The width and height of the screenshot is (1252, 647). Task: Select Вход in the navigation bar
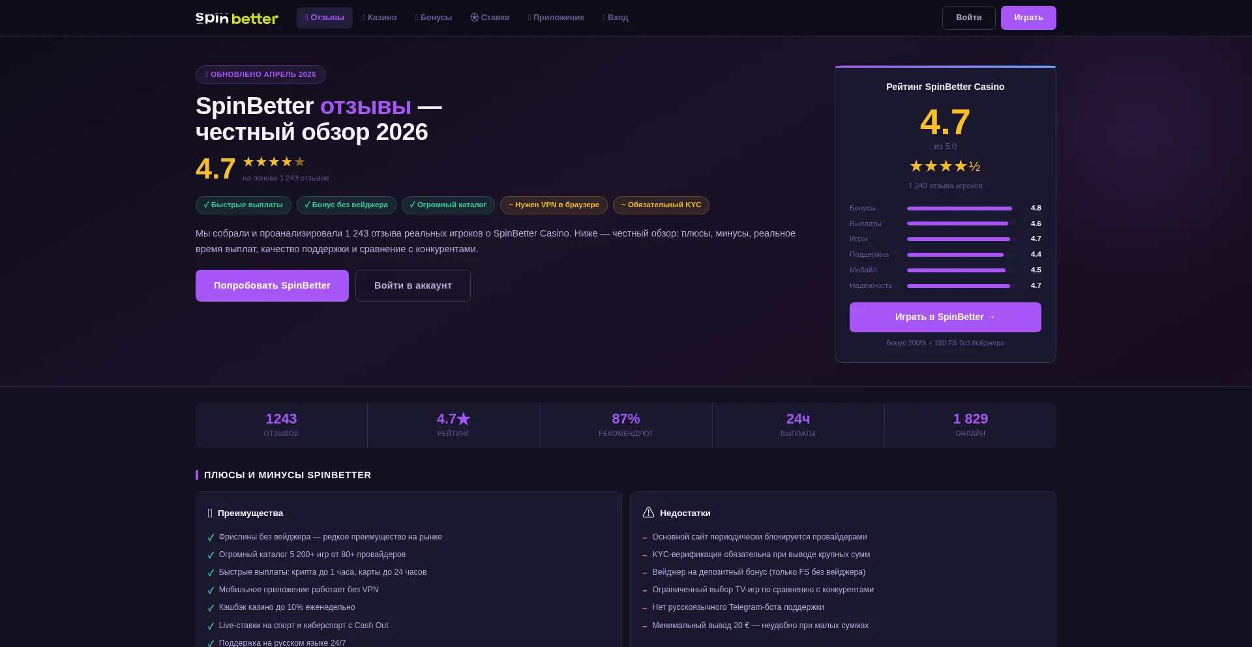(616, 18)
